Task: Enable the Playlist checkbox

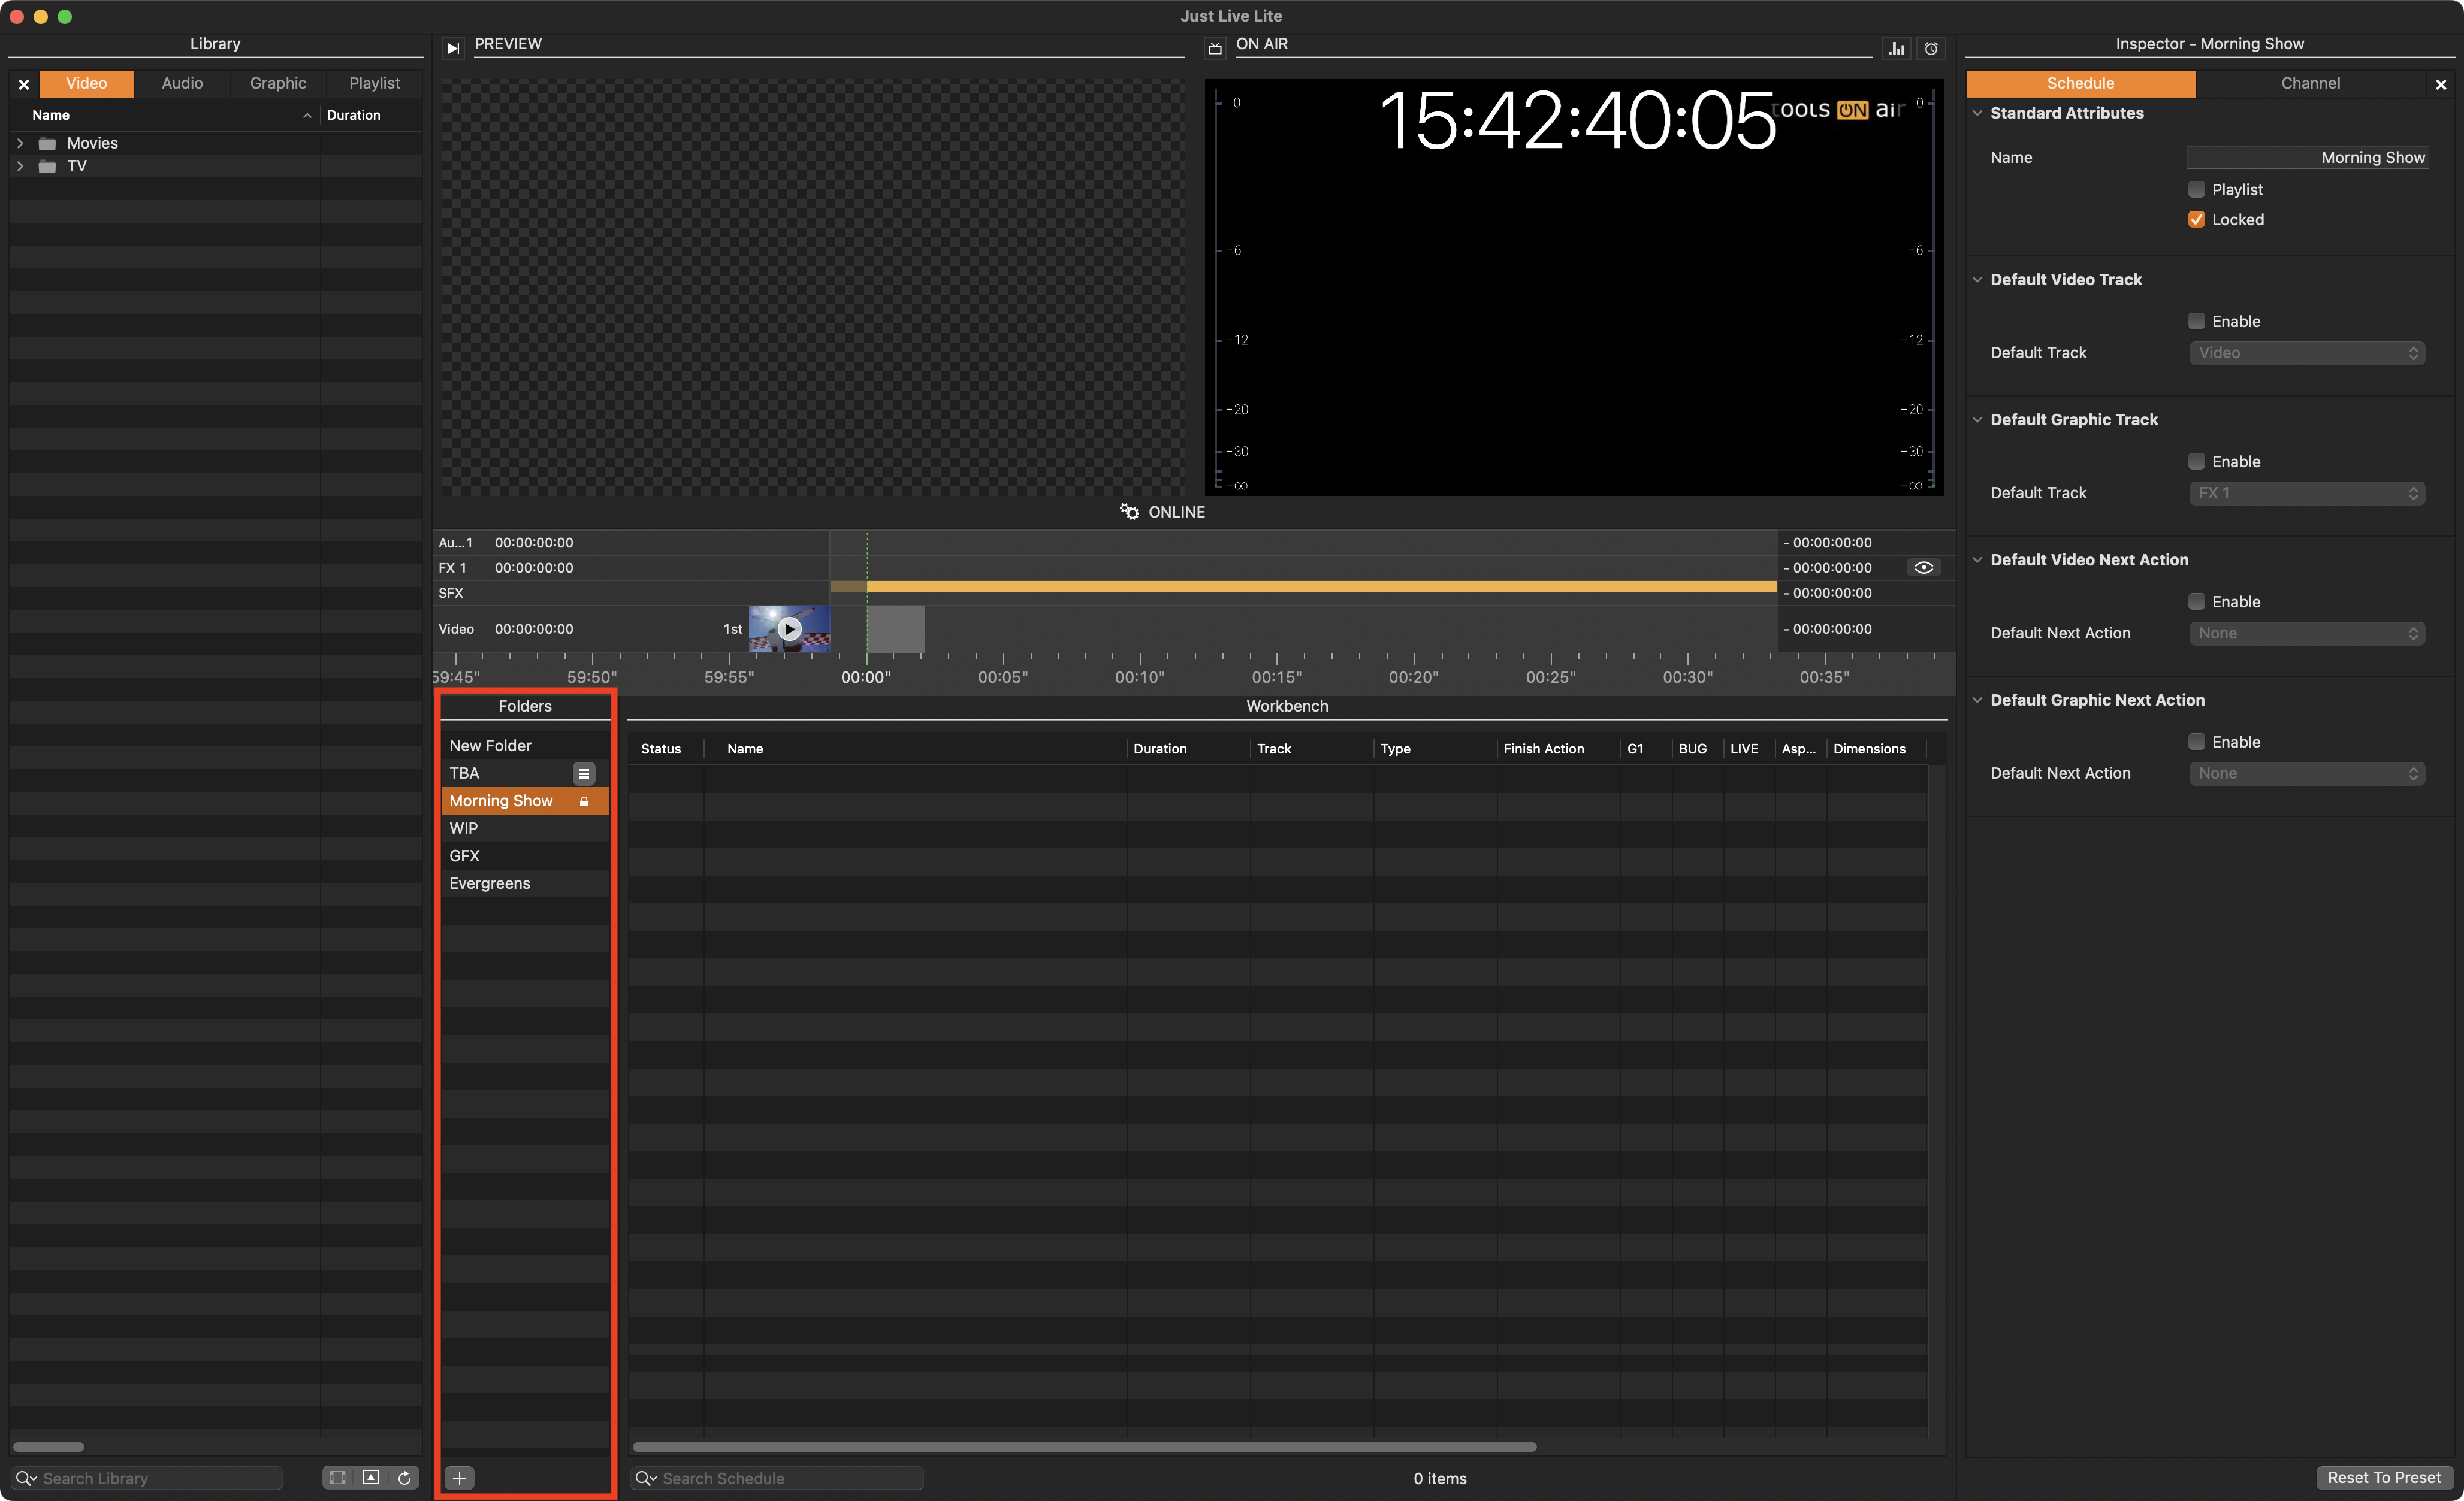Action: tap(2196, 190)
